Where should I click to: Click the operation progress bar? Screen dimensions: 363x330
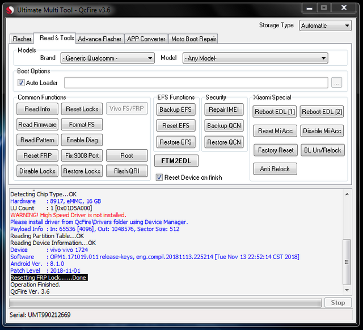(x=165, y=303)
